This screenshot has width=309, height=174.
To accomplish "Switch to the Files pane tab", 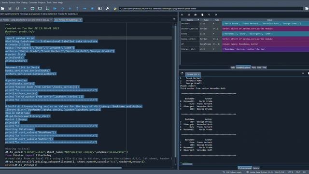I will tap(259, 68).
